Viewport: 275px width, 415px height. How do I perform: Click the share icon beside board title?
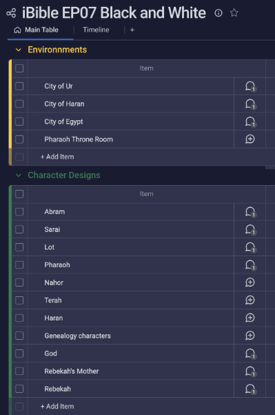(11, 13)
